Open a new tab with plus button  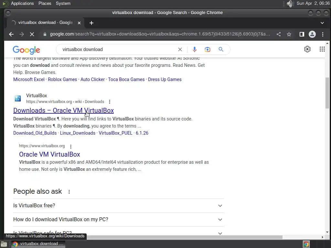click(x=91, y=23)
